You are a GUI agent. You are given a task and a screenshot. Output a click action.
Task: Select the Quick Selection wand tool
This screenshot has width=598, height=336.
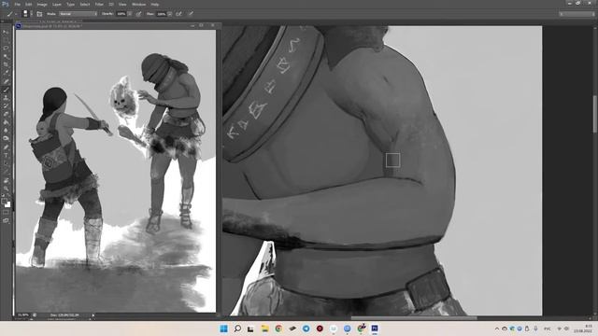click(x=6, y=57)
